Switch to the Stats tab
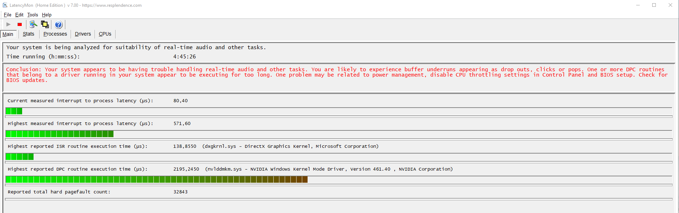Screen dimensions: 679x213 [29, 34]
